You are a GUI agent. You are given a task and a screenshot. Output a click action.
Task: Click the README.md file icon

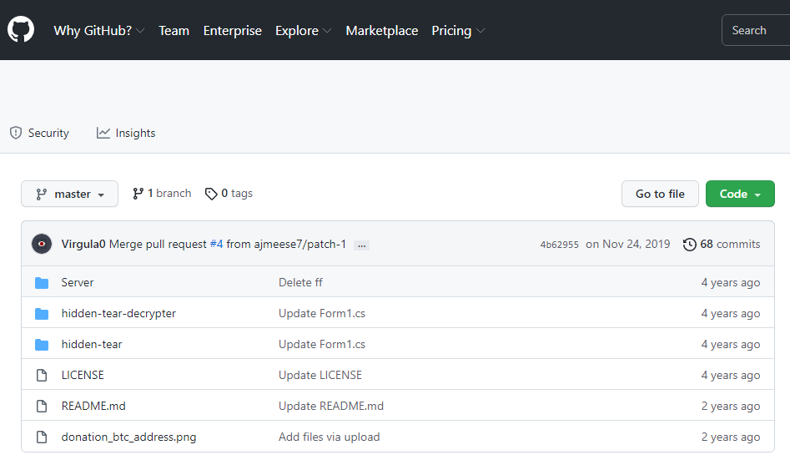point(42,406)
